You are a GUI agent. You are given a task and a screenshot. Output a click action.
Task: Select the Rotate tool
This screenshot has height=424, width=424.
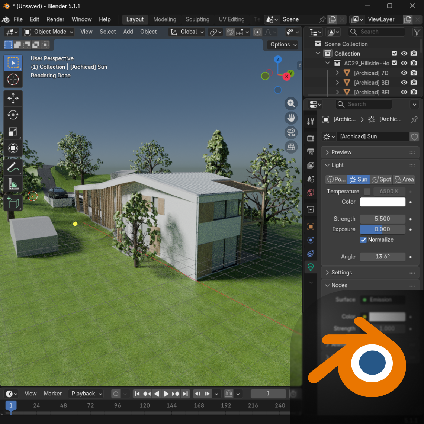[13, 115]
